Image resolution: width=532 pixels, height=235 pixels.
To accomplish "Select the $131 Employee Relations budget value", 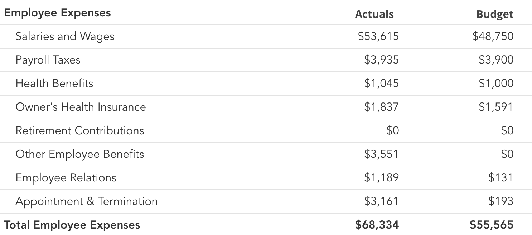I will (x=500, y=178).
